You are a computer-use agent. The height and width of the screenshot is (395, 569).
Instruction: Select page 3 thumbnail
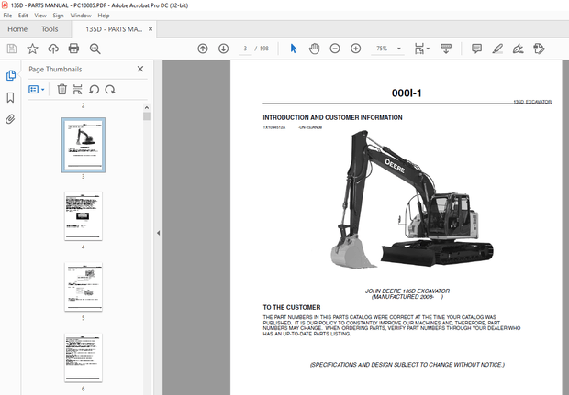coord(84,145)
